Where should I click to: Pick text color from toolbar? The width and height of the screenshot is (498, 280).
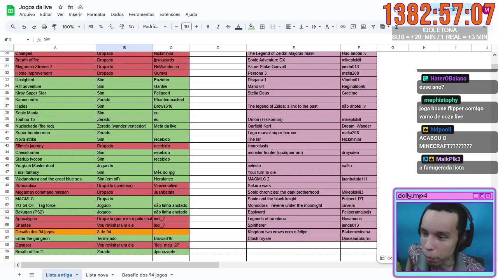pyautogui.click(x=238, y=27)
